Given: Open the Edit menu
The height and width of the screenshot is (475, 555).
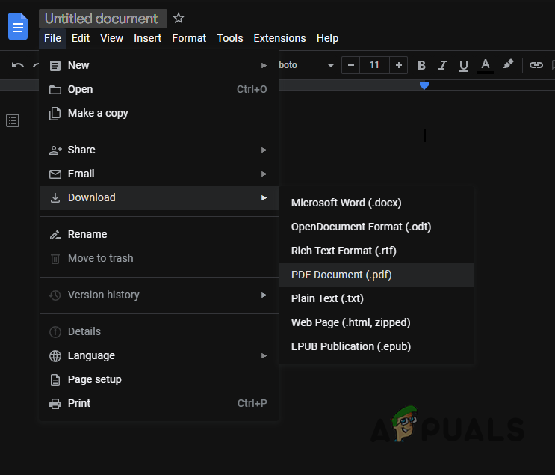Looking at the screenshot, I should (81, 38).
